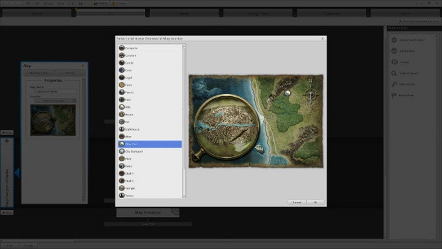The height and width of the screenshot is (249, 442).
Task: Open the Dialog Trees tab in main window
Action: pos(258,13)
